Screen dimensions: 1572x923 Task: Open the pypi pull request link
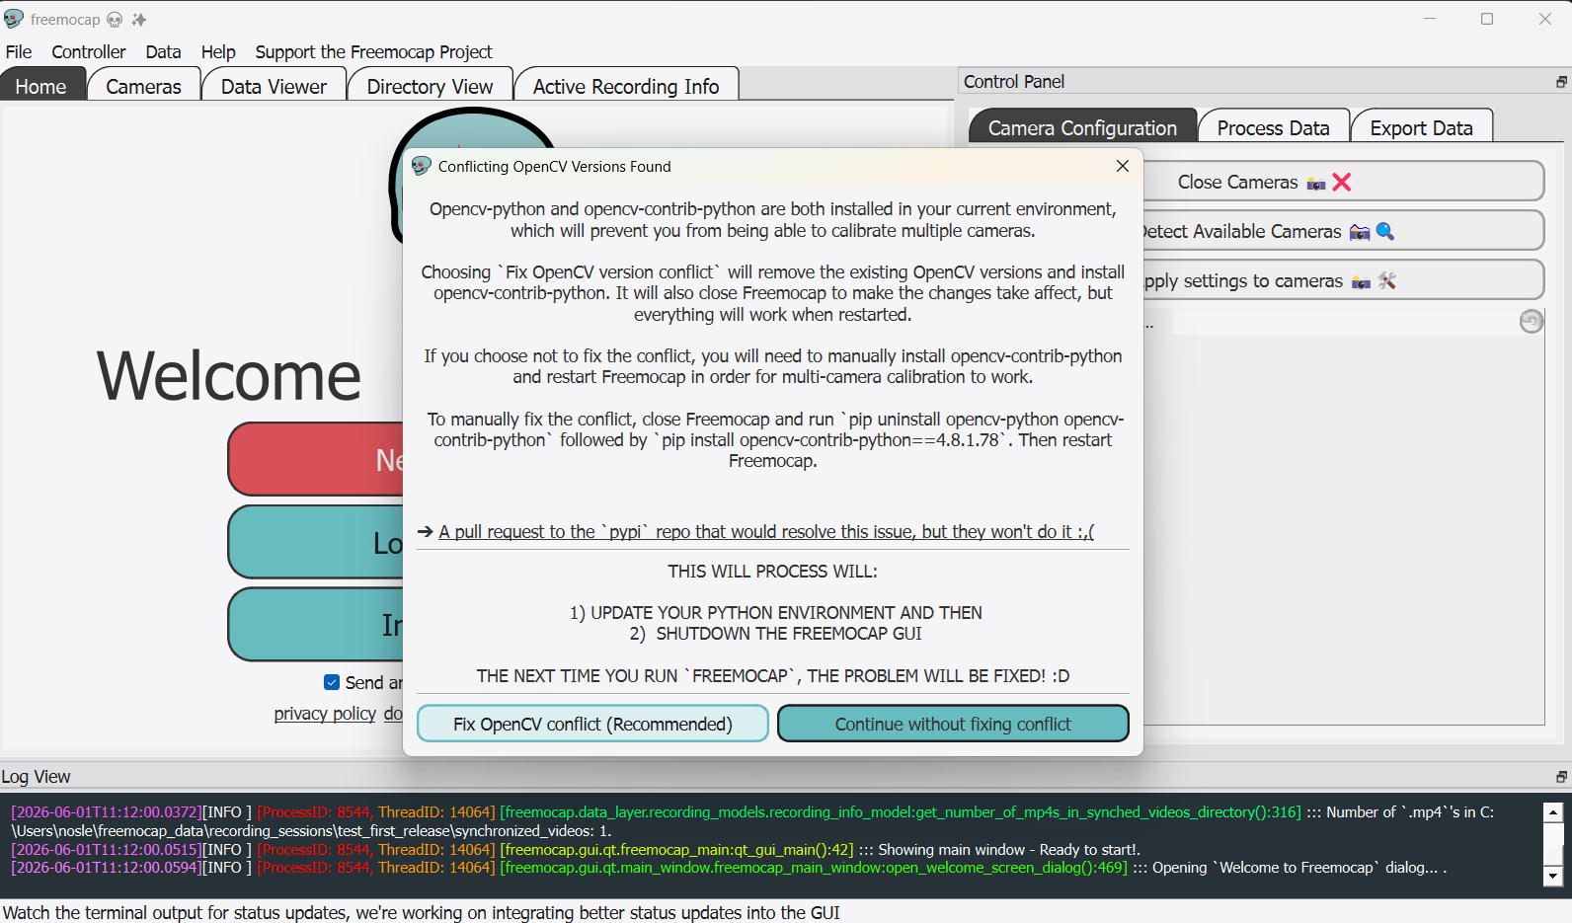(x=765, y=531)
